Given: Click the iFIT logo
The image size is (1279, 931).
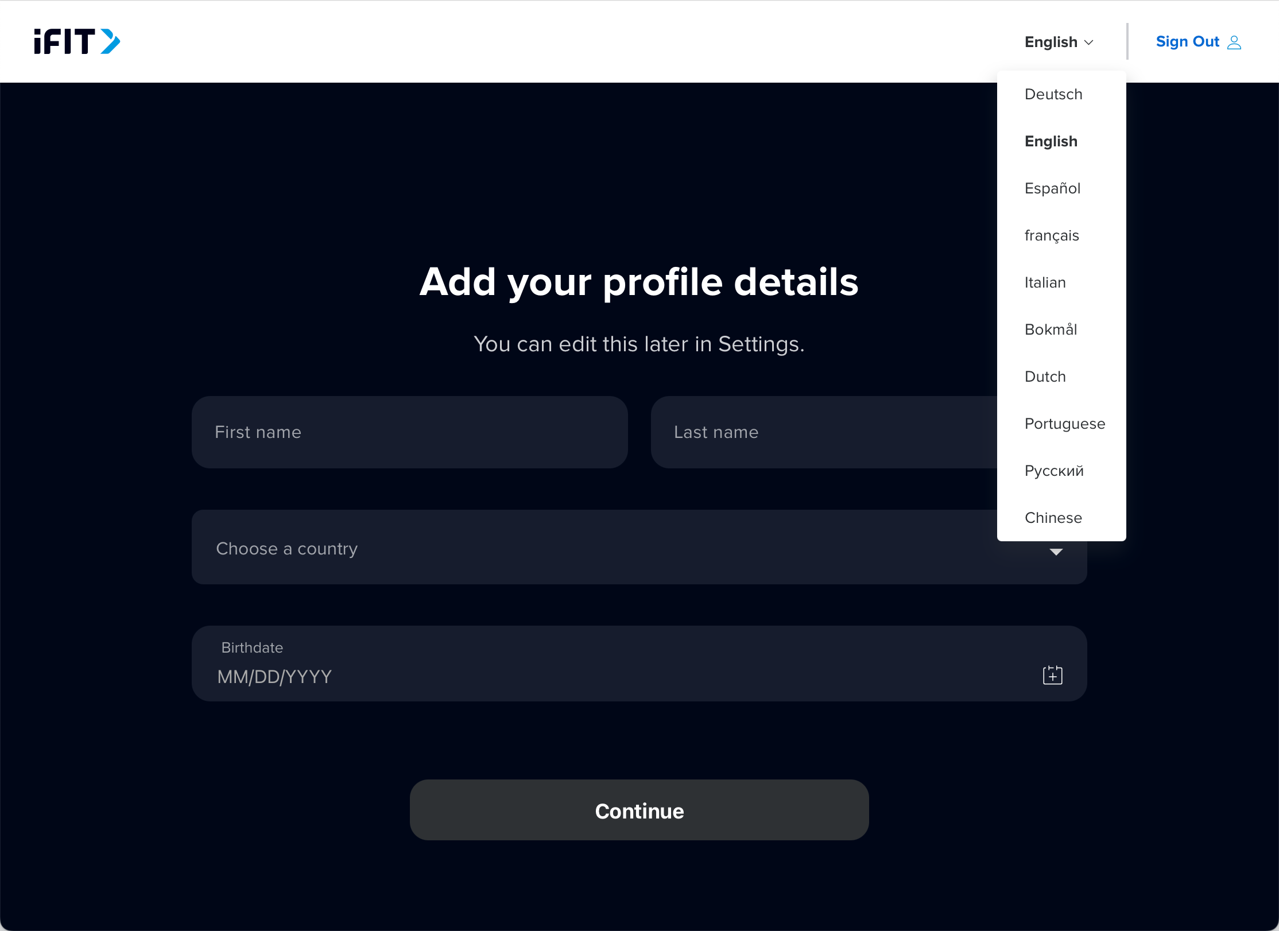Looking at the screenshot, I should click(76, 41).
